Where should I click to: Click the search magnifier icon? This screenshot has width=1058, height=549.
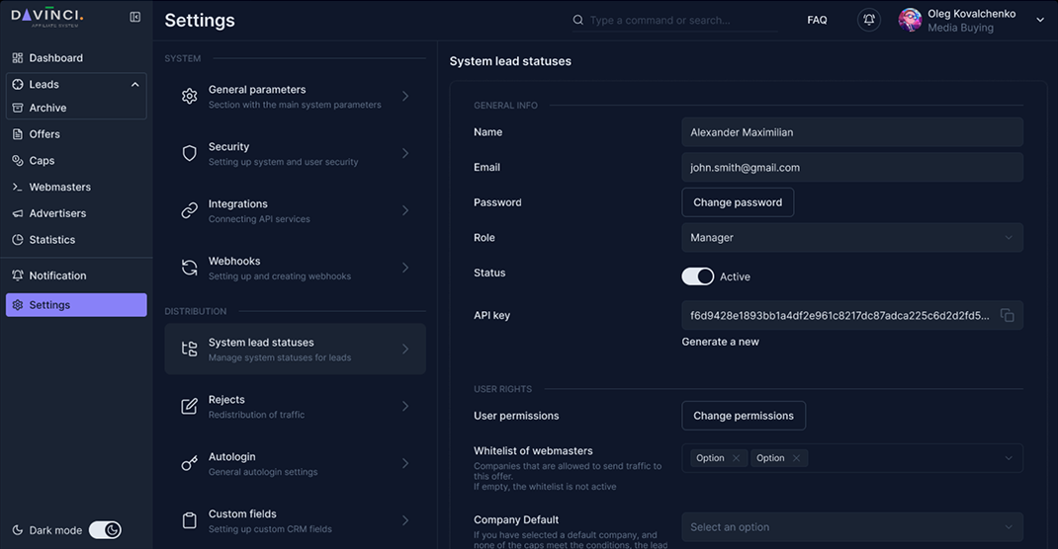578,20
